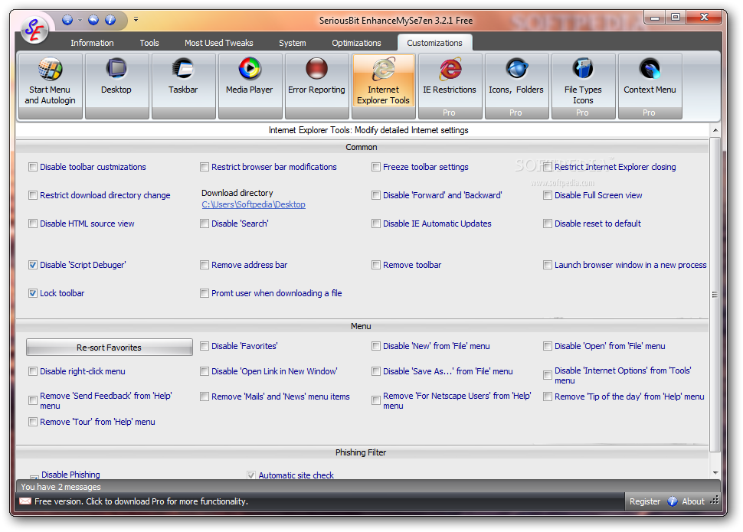Click the envelope message icon

point(25,501)
